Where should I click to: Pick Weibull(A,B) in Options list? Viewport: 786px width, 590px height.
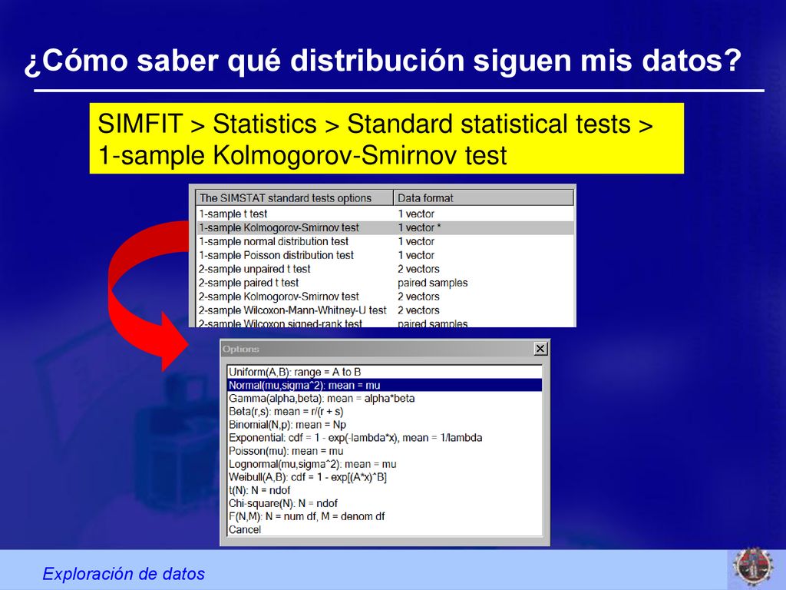tap(385, 477)
